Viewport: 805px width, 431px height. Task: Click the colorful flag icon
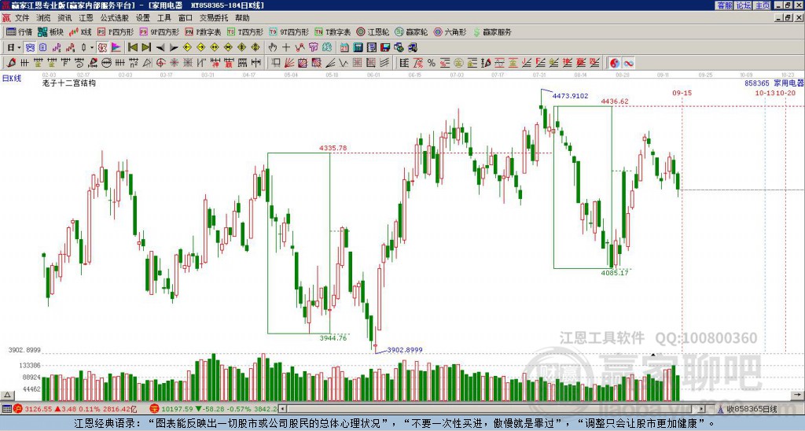point(116,47)
